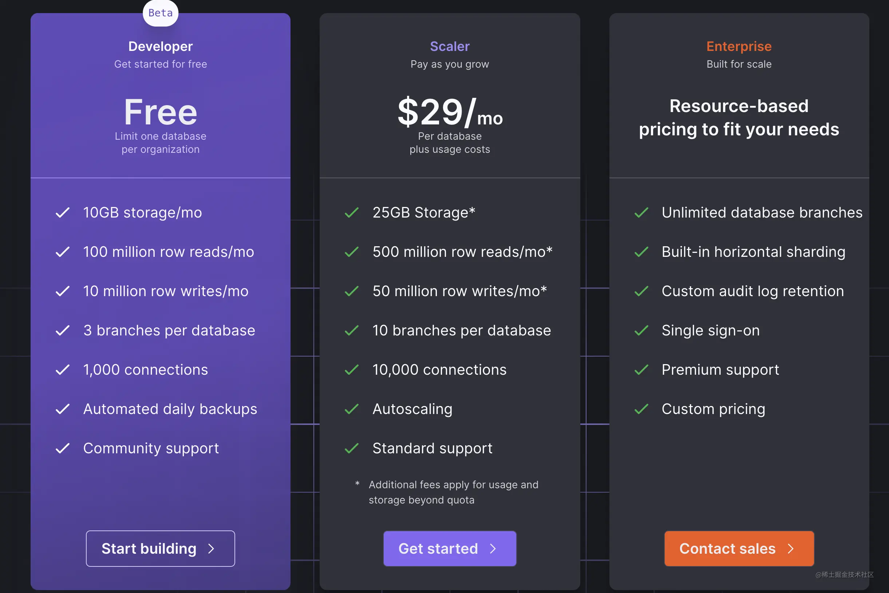The height and width of the screenshot is (593, 889).
Task: Click the Developer plan title
Action: pos(161,47)
